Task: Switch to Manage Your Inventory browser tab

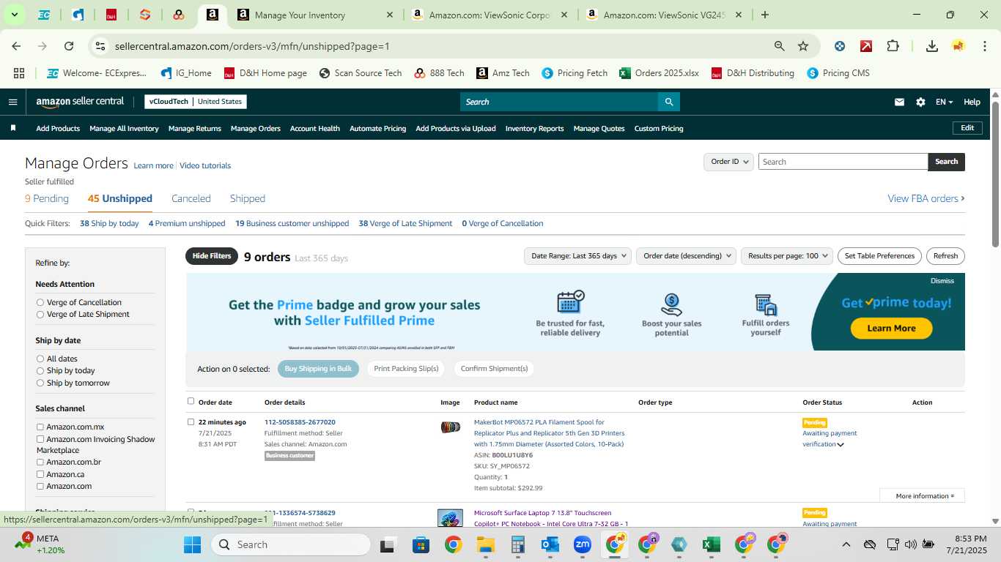Action: pos(315,15)
